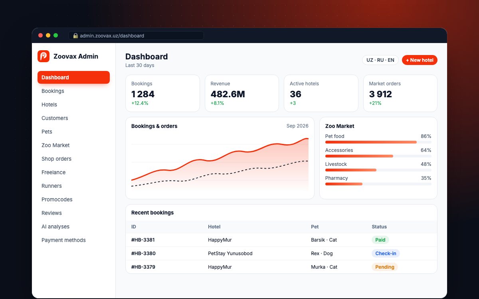Click the Zoovax paw logo icon

click(x=44, y=56)
